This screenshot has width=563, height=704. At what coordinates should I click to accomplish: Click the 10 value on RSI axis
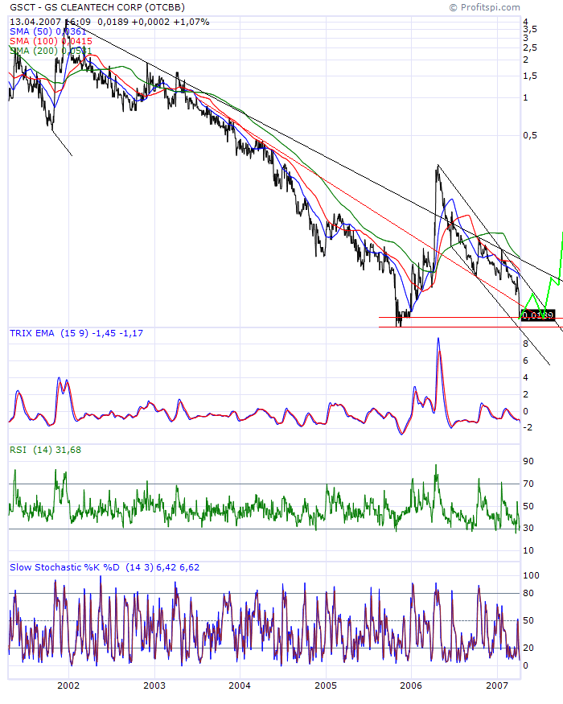(528, 551)
